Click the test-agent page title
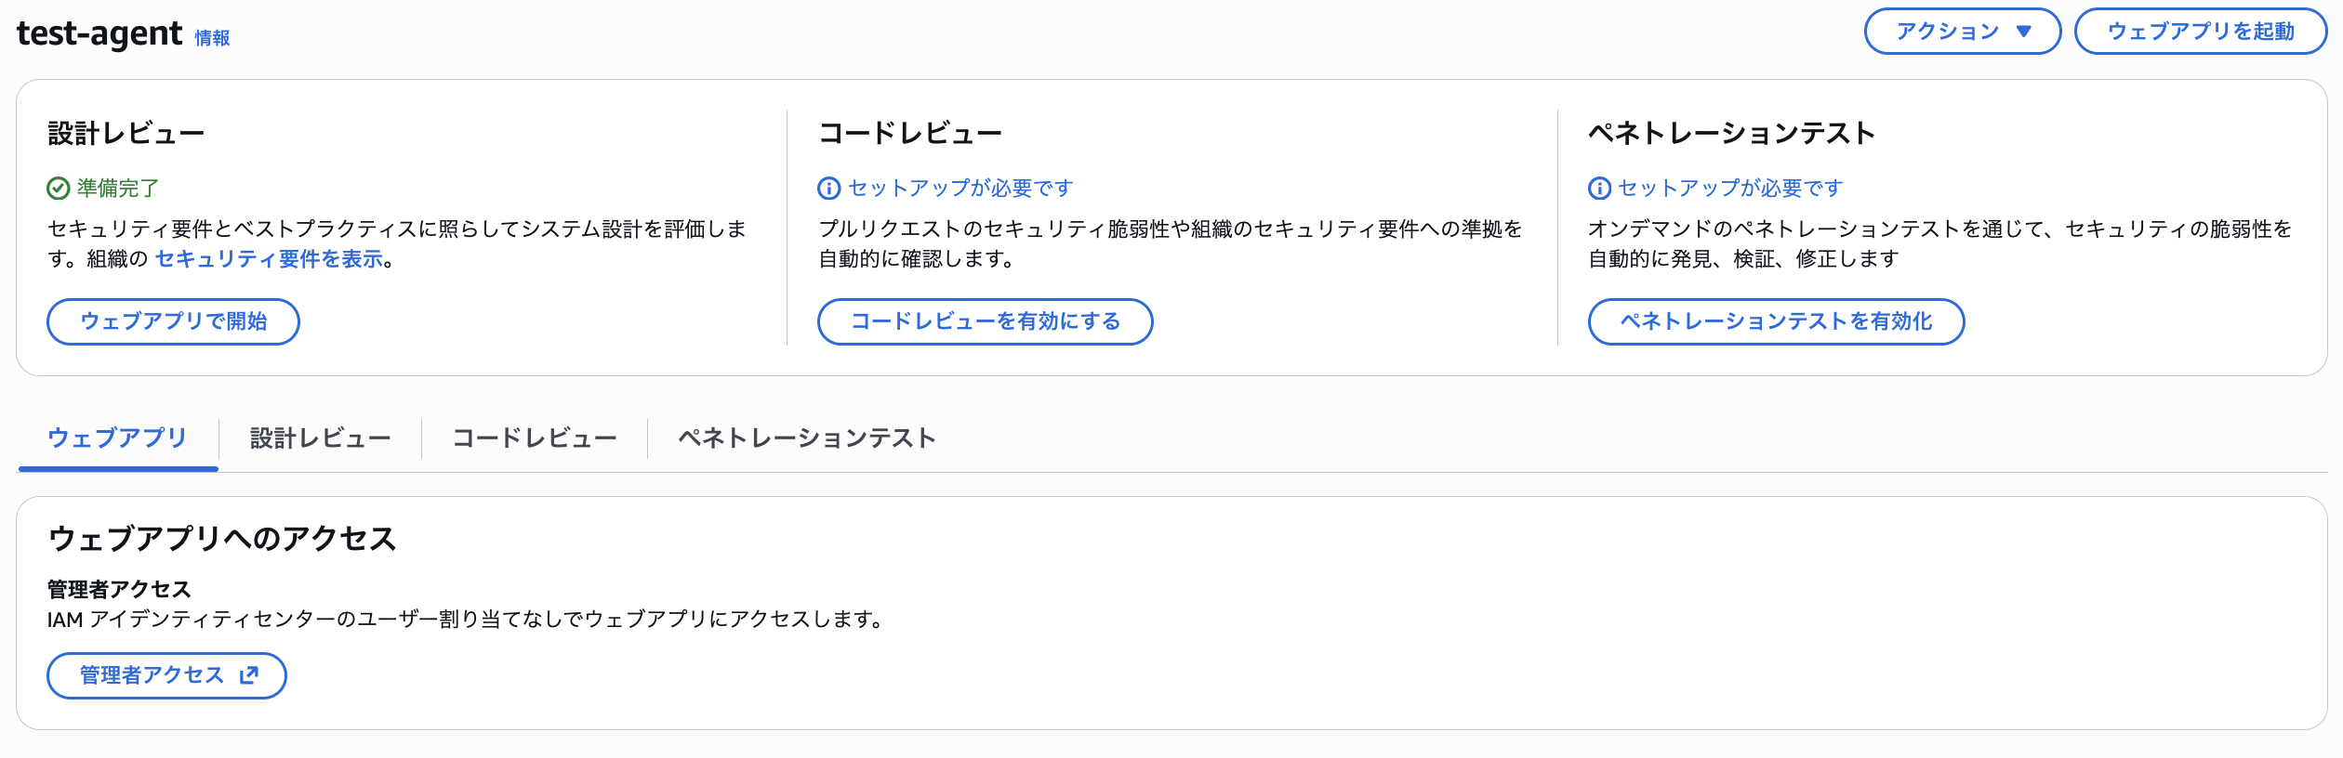2343x758 pixels. [x=99, y=33]
